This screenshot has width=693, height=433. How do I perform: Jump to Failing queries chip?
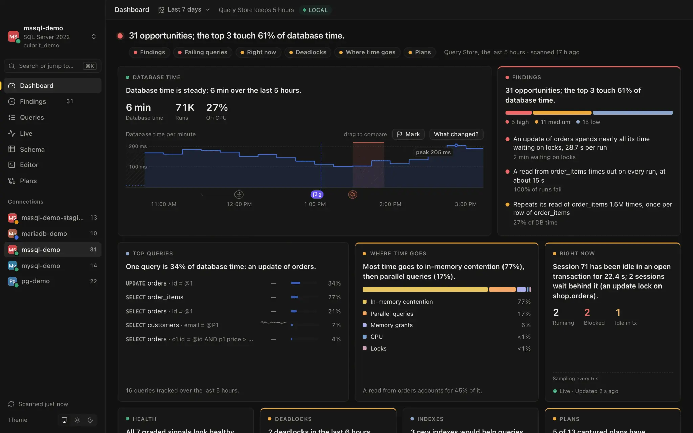point(203,52)
